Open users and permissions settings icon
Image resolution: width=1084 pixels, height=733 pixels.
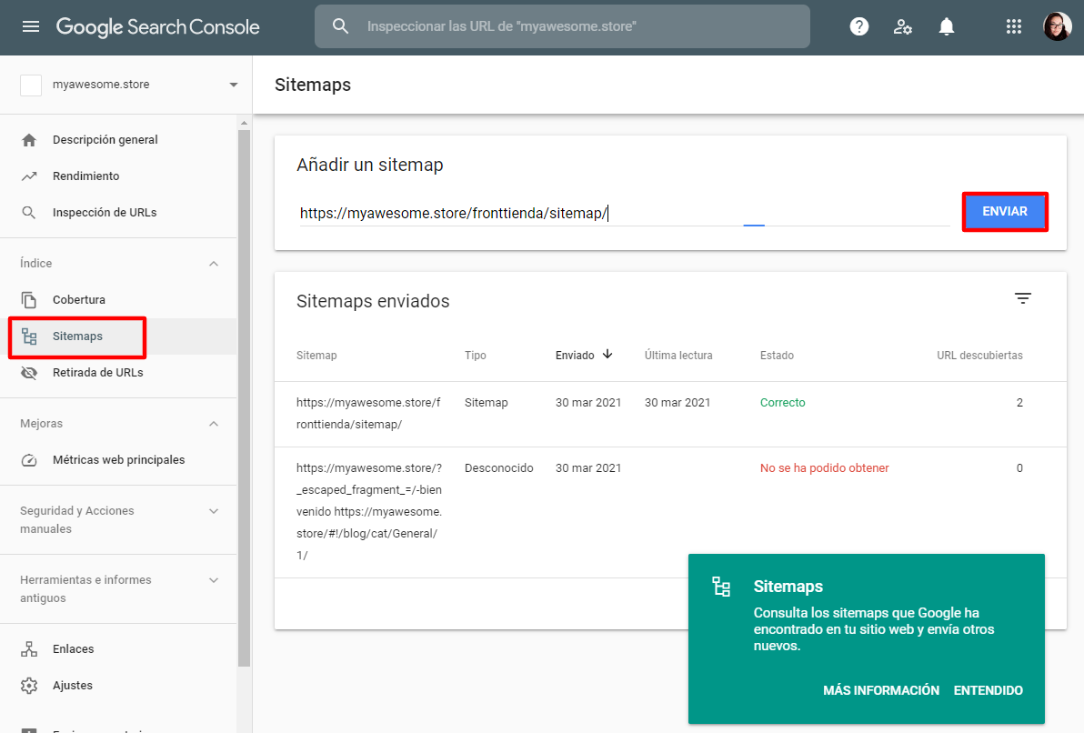click(902, 26)
